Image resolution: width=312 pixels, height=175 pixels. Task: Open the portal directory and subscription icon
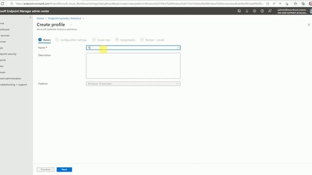point(239,11)
